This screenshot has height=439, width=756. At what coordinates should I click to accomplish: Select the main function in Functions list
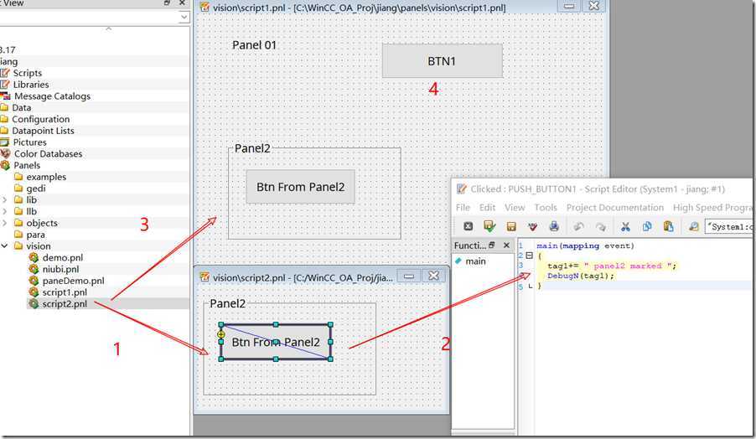(x=475, y=261)
